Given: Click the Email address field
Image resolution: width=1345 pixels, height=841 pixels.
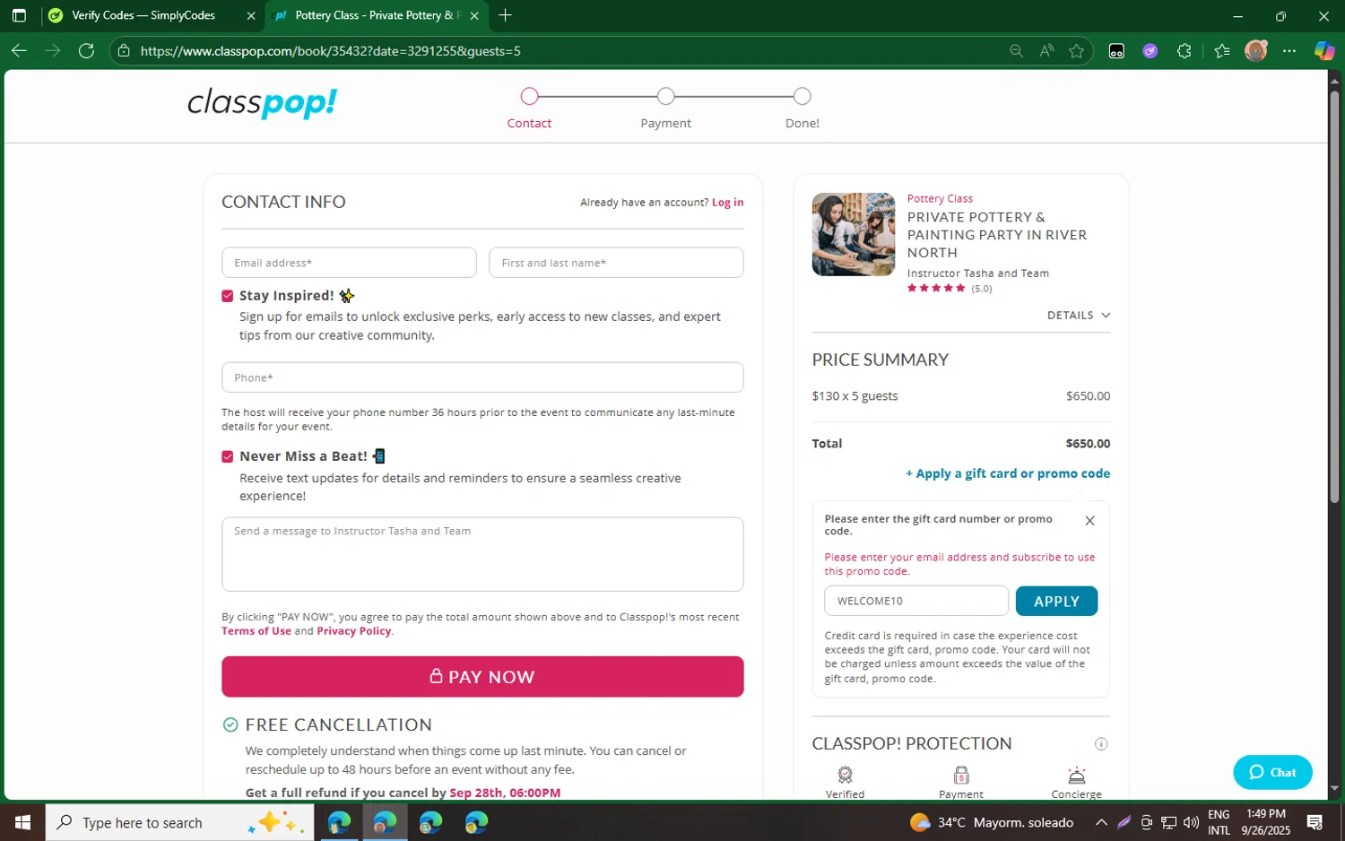Looking at the screenshot, I should [349, 263].
